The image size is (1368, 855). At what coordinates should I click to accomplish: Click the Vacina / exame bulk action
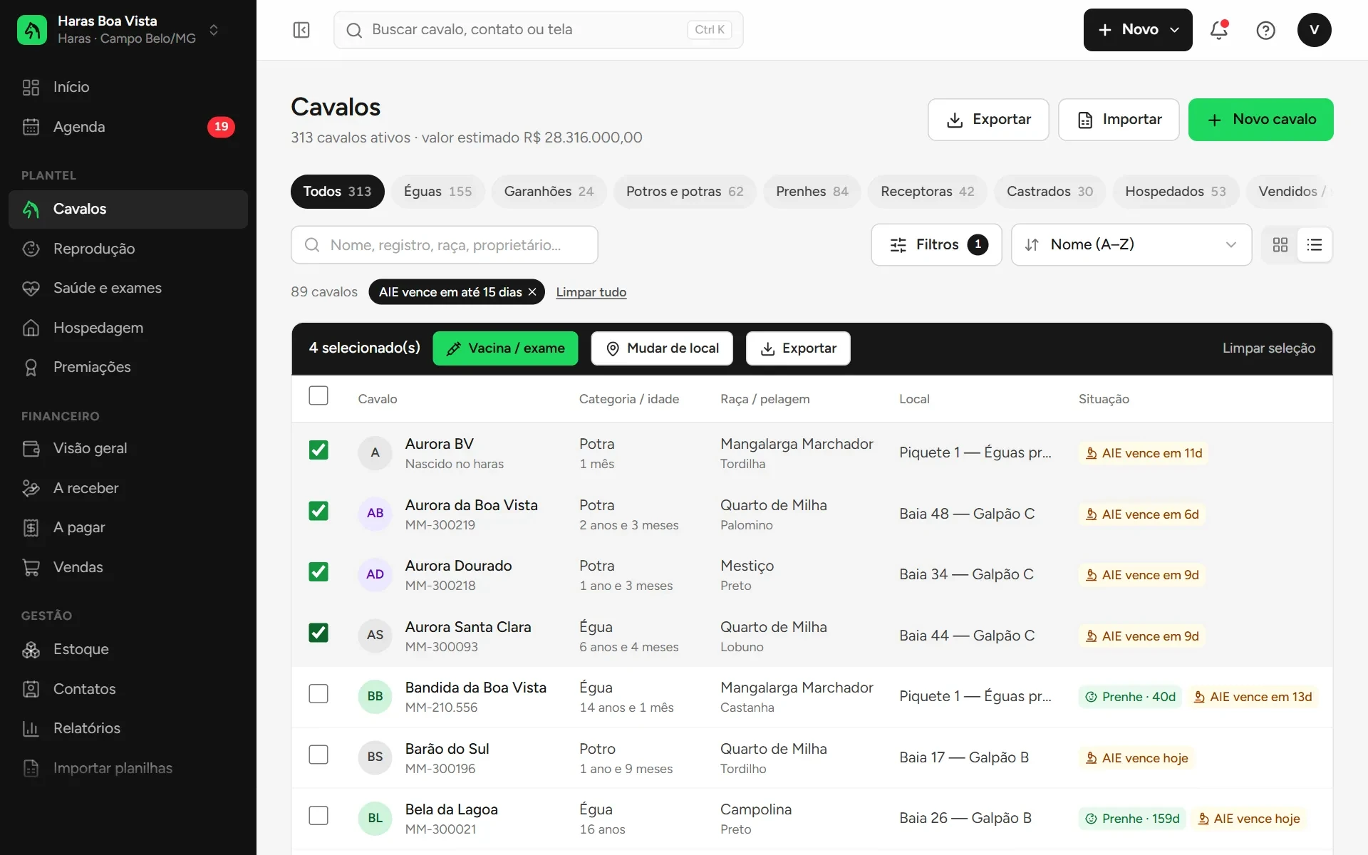pyautogui.click(x=505, y=348)
